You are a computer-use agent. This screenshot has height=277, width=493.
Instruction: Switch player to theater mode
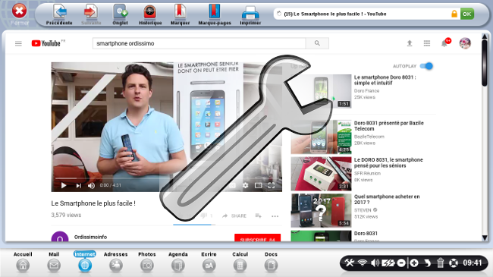pyautogui.click(x=259, y=185)
